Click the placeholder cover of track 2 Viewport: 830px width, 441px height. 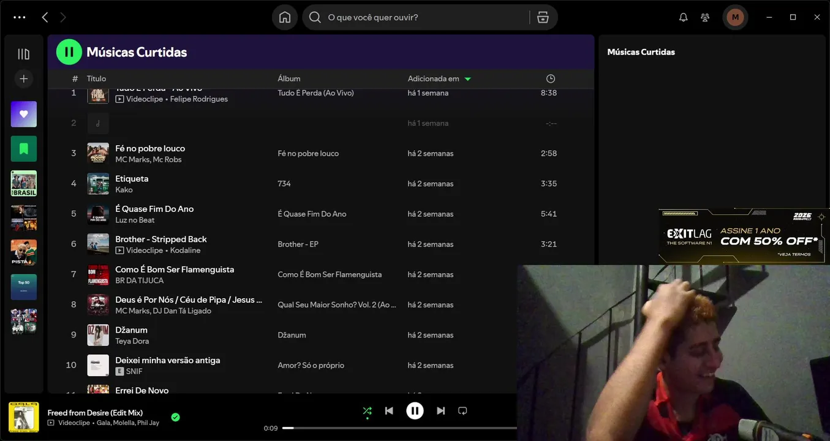click(98, 123)
